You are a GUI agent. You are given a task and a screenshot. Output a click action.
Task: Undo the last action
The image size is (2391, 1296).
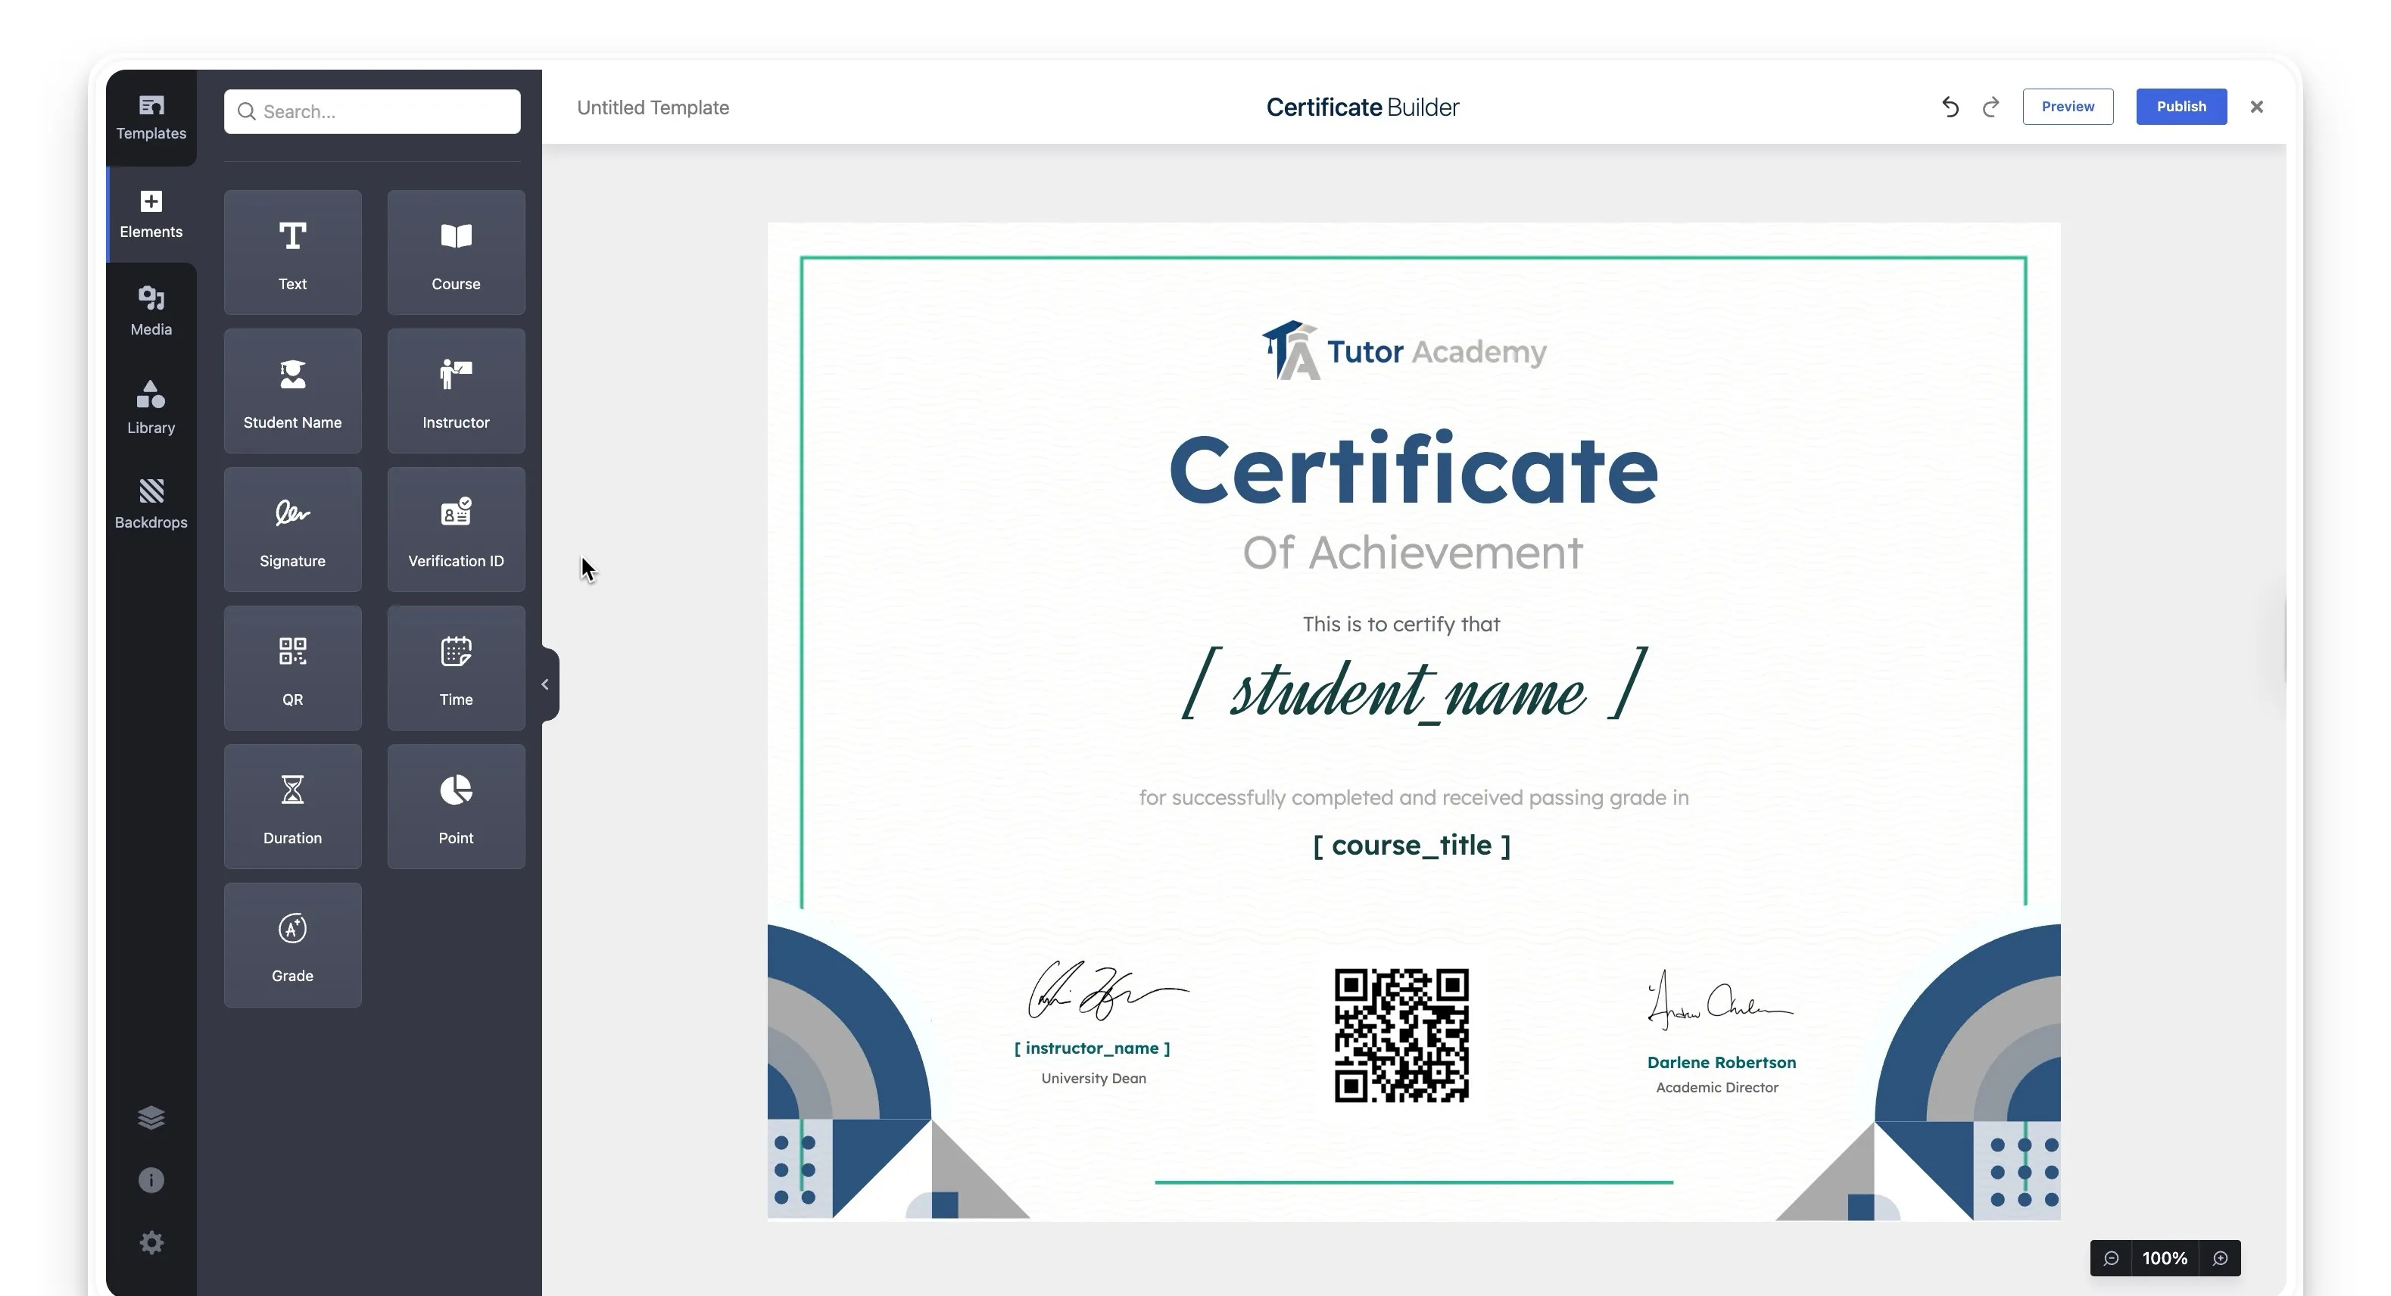[x=1950, y=107]
